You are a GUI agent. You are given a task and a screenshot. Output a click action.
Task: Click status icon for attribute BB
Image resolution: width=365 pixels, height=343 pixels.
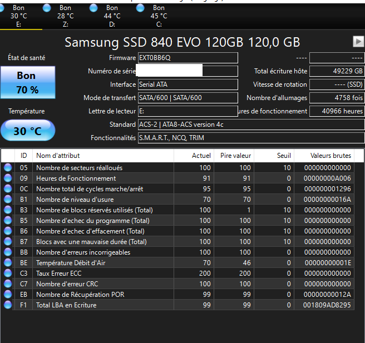pyautogui.click(x=8, y=252)
